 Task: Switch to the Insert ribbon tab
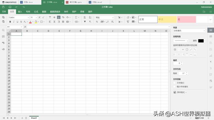click(x=20, y=12)
